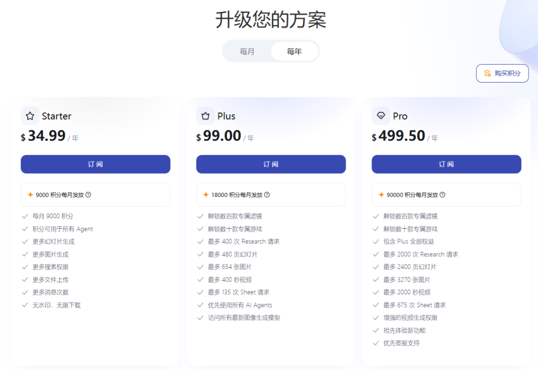The height and width of the screenshot is (369, 538).
Task: Click 最多 2000 次 Research 请求
Action: point(420,254)
